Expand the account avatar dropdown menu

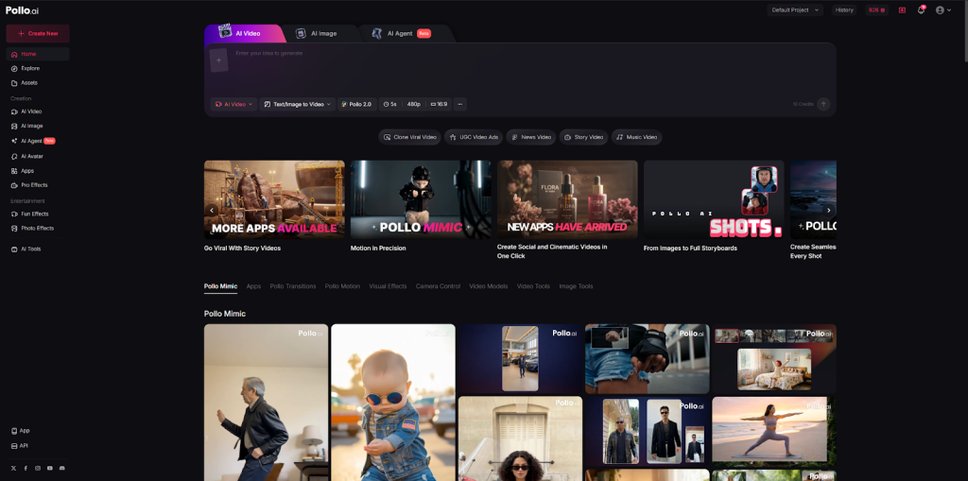[x=942, y=9]
